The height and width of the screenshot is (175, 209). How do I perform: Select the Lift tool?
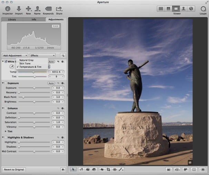coord(88,169)
